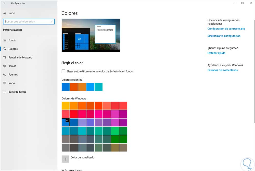Pick the blue swatch in Colores recientes
Image resolution: width=255 pixels, height=171 pixels.
pos(66,87)
